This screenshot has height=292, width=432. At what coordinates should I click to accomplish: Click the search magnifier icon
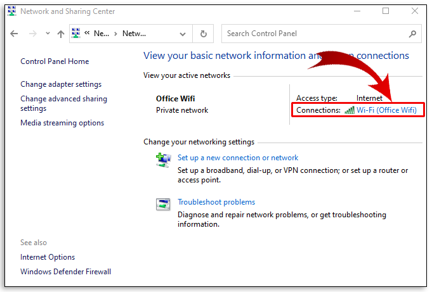(x=412, y=34)
